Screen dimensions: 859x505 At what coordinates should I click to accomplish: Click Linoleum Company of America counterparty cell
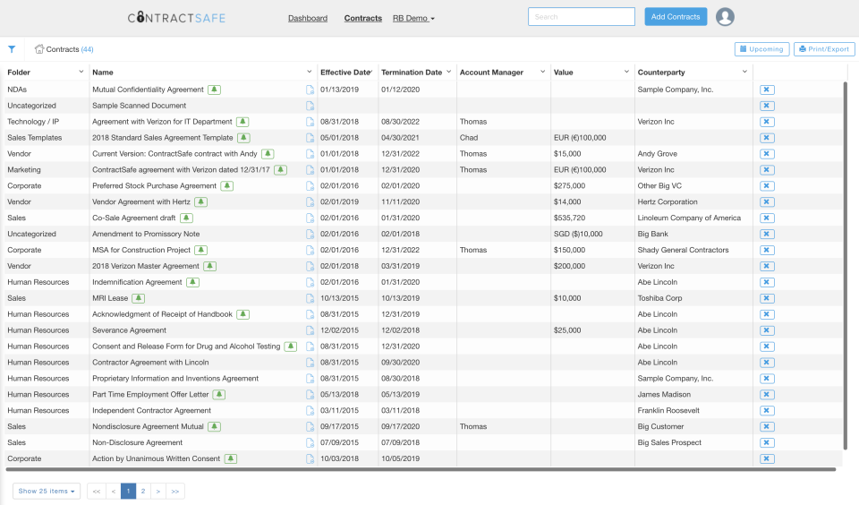[689, 218]
